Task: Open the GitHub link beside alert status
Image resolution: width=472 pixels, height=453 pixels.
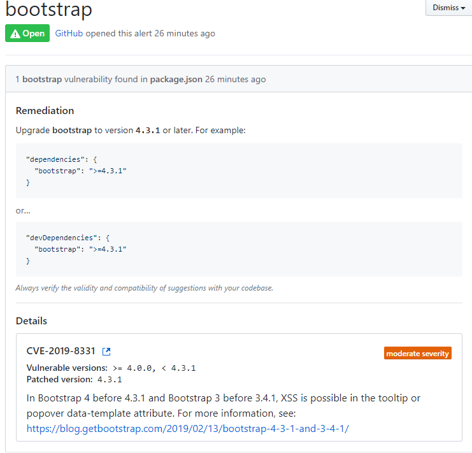Action: [x=69, y=33]
